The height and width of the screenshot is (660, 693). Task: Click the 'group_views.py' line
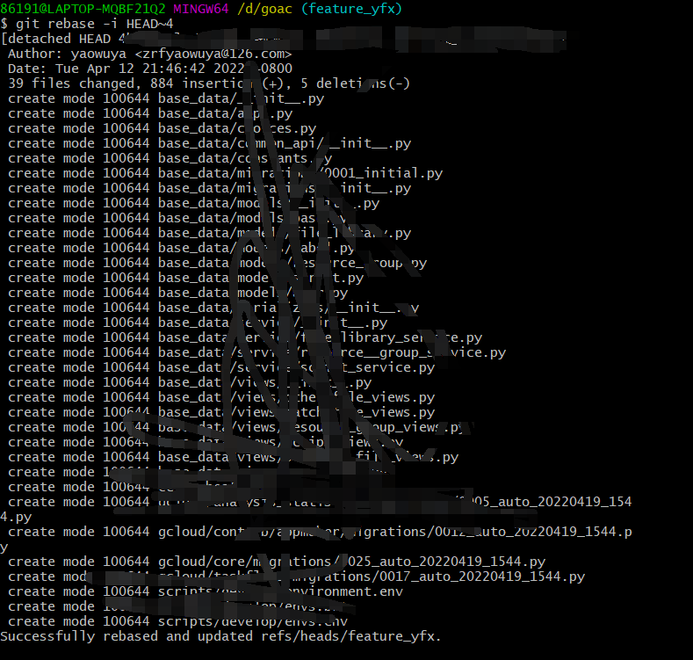[x=237, y=427]
